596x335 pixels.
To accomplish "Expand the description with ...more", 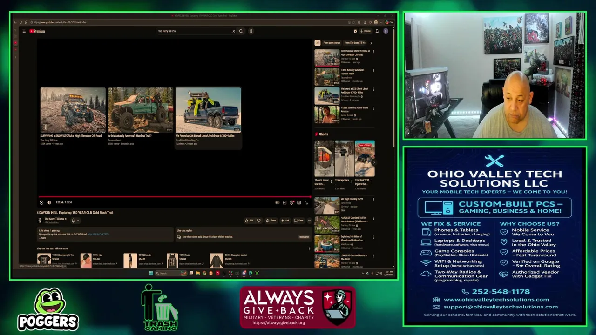I will [43, 238].
